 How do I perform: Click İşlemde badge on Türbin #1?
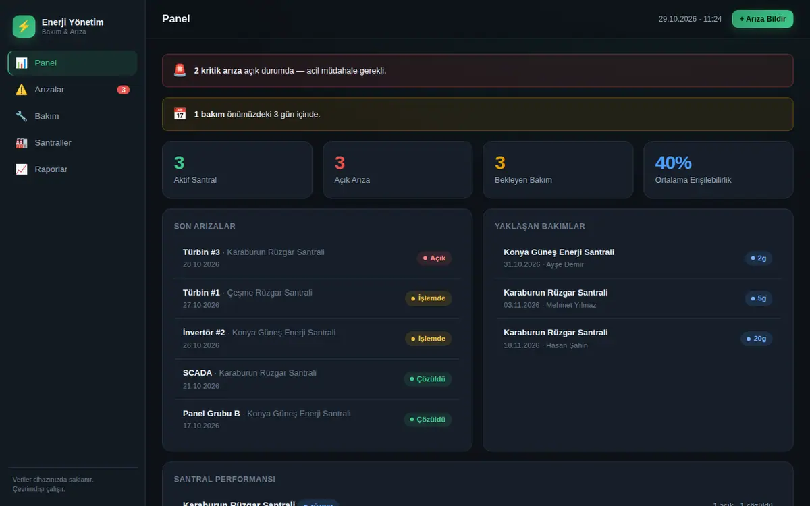[429, 298]
